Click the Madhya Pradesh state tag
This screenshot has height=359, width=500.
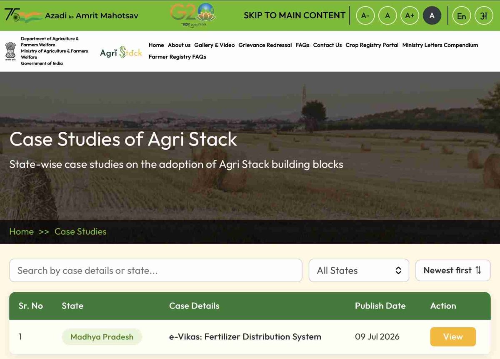pos(102,336)
